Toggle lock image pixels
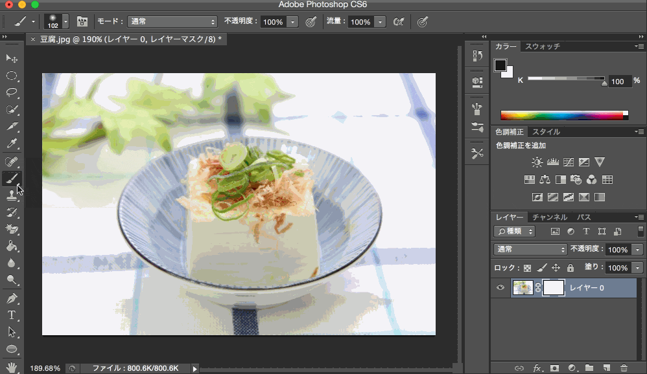This screenshot has width=647, height=374. pyautogui.click(x=542, y=268)
